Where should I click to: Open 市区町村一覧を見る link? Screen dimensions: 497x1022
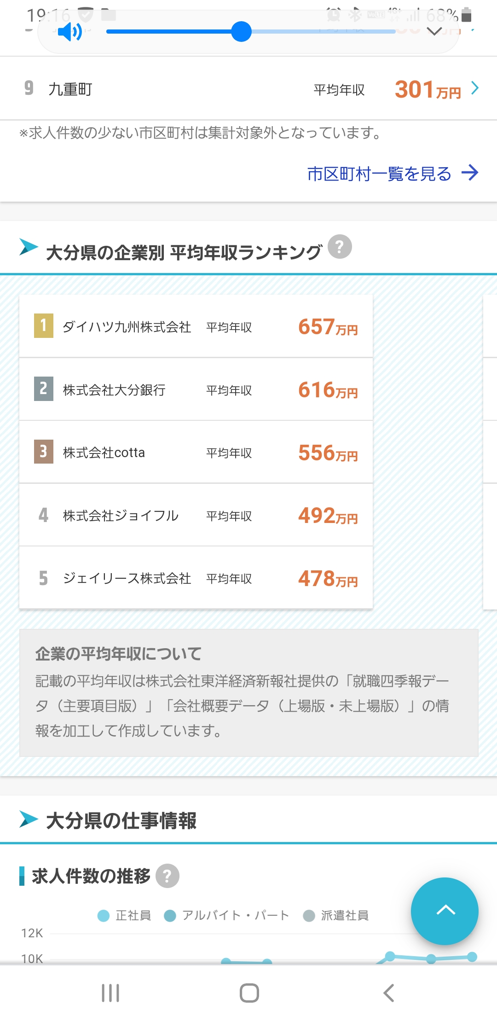click(x=379, y=174)
